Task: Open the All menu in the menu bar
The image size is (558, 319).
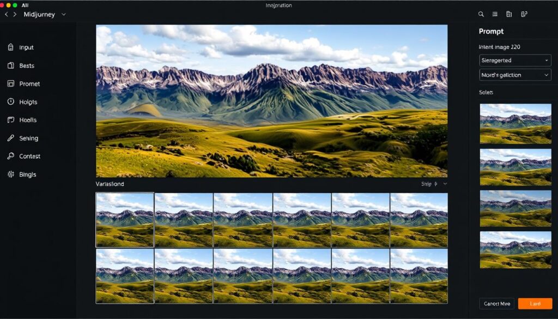Action: tap(24, 4)
